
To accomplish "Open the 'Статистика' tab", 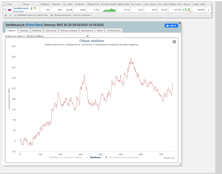I will 51,30.
